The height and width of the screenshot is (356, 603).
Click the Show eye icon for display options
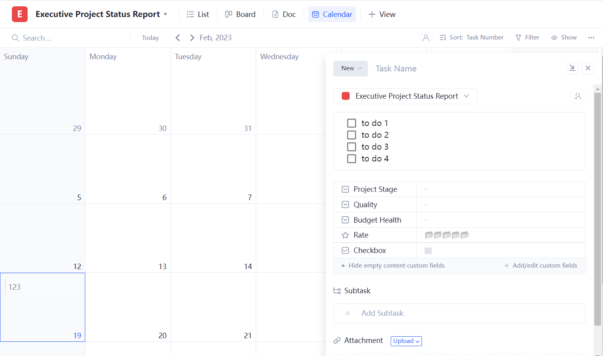(x=555, y=37)
